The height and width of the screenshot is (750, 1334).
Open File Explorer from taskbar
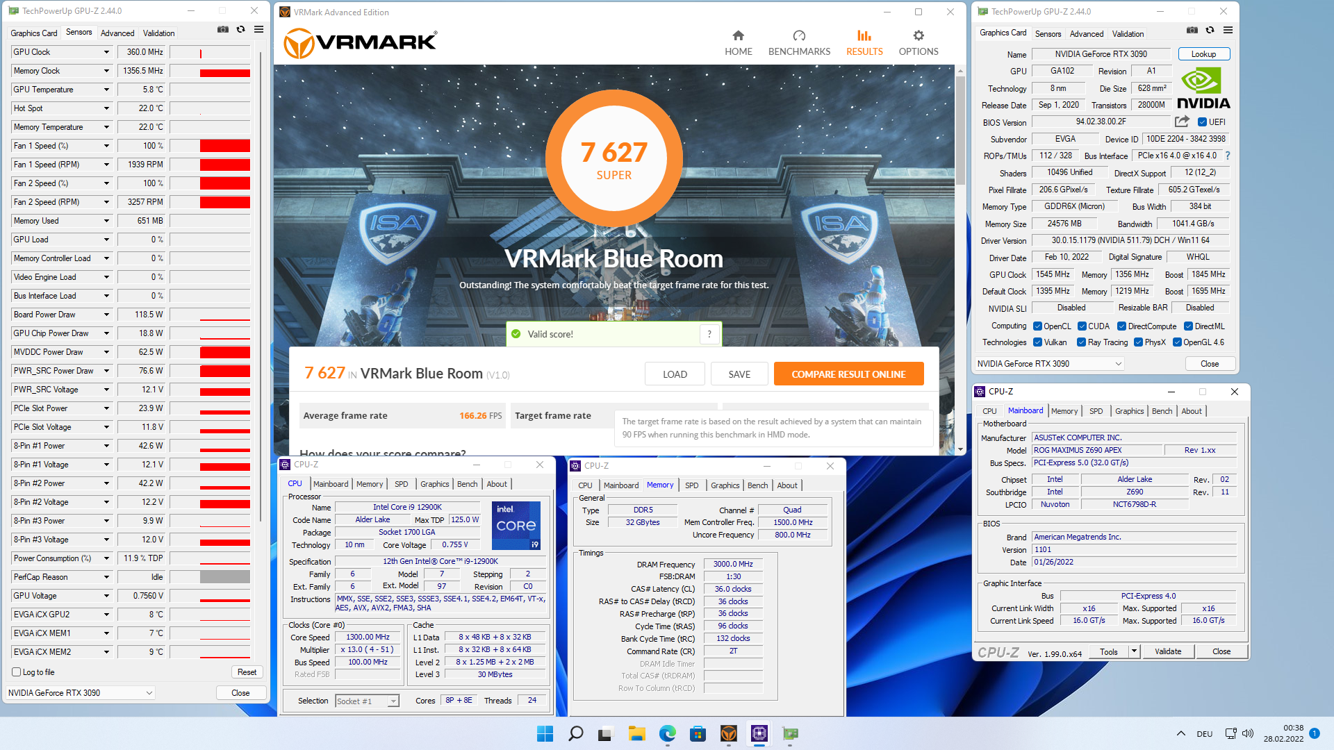636,733
